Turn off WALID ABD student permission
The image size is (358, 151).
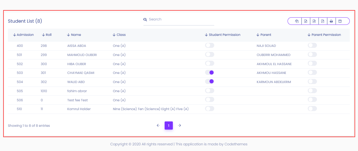click(209, 81)
